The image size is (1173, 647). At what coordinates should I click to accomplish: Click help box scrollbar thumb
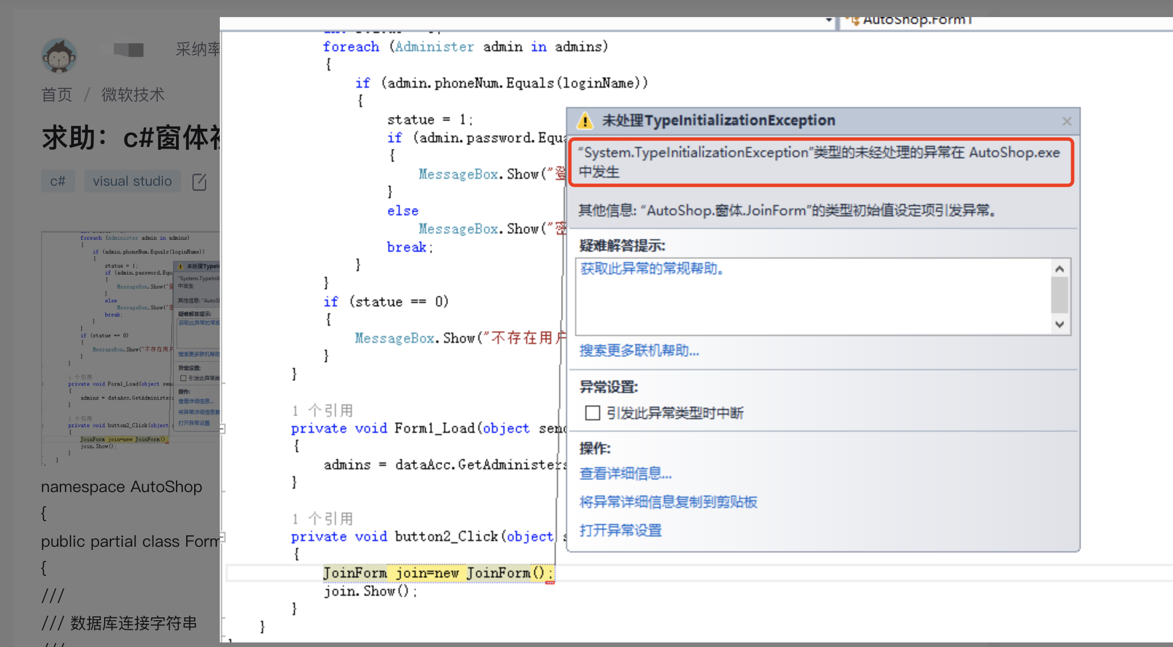1059,295
